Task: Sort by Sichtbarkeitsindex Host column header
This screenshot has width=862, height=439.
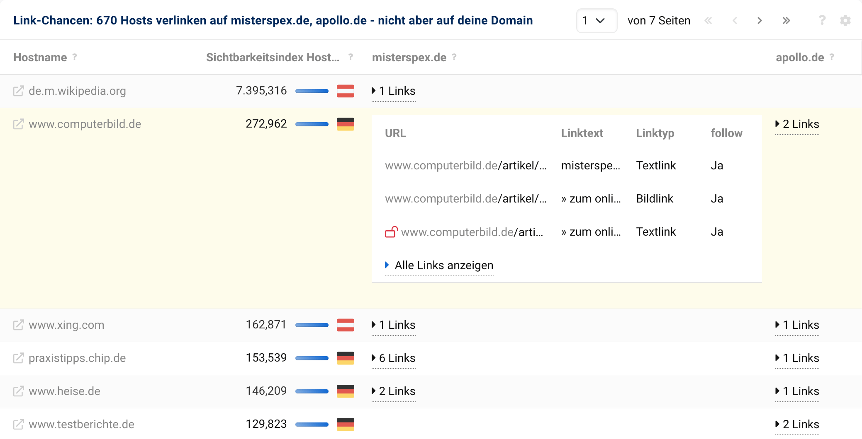Action: pyautogui.click(x=273, y=58)
